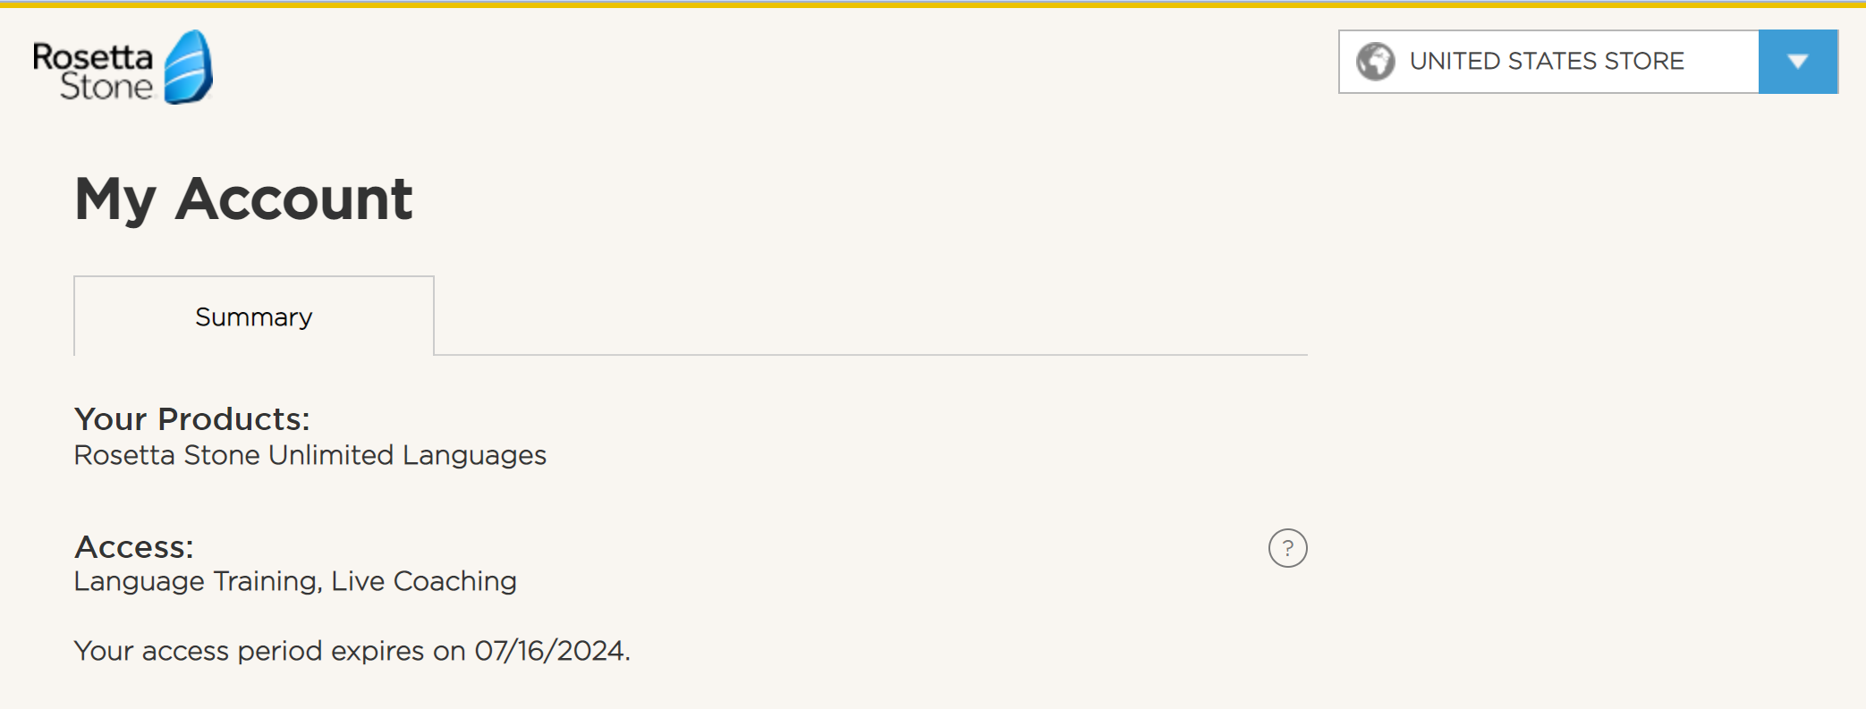Click the 07/16/2024 expiry date
The height and width of the screenshot is (709, 1866).
tap(551, 651)
